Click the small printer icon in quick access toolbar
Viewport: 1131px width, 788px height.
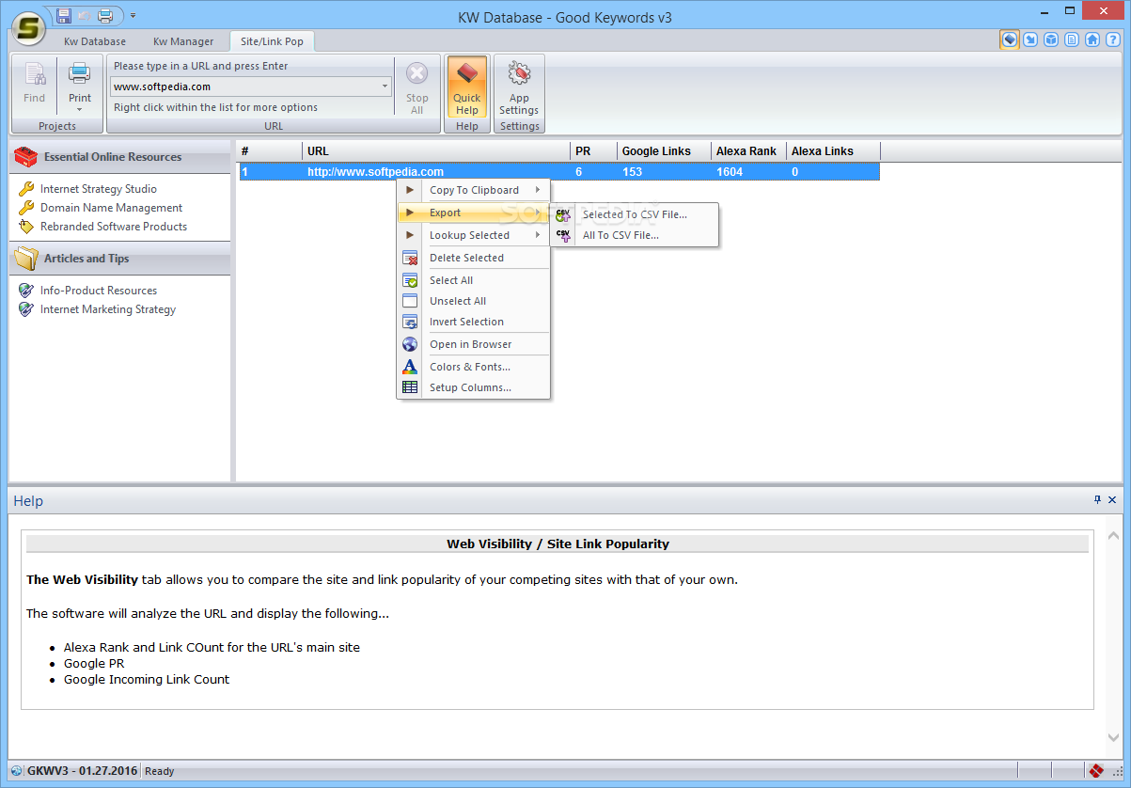[105, 15]
